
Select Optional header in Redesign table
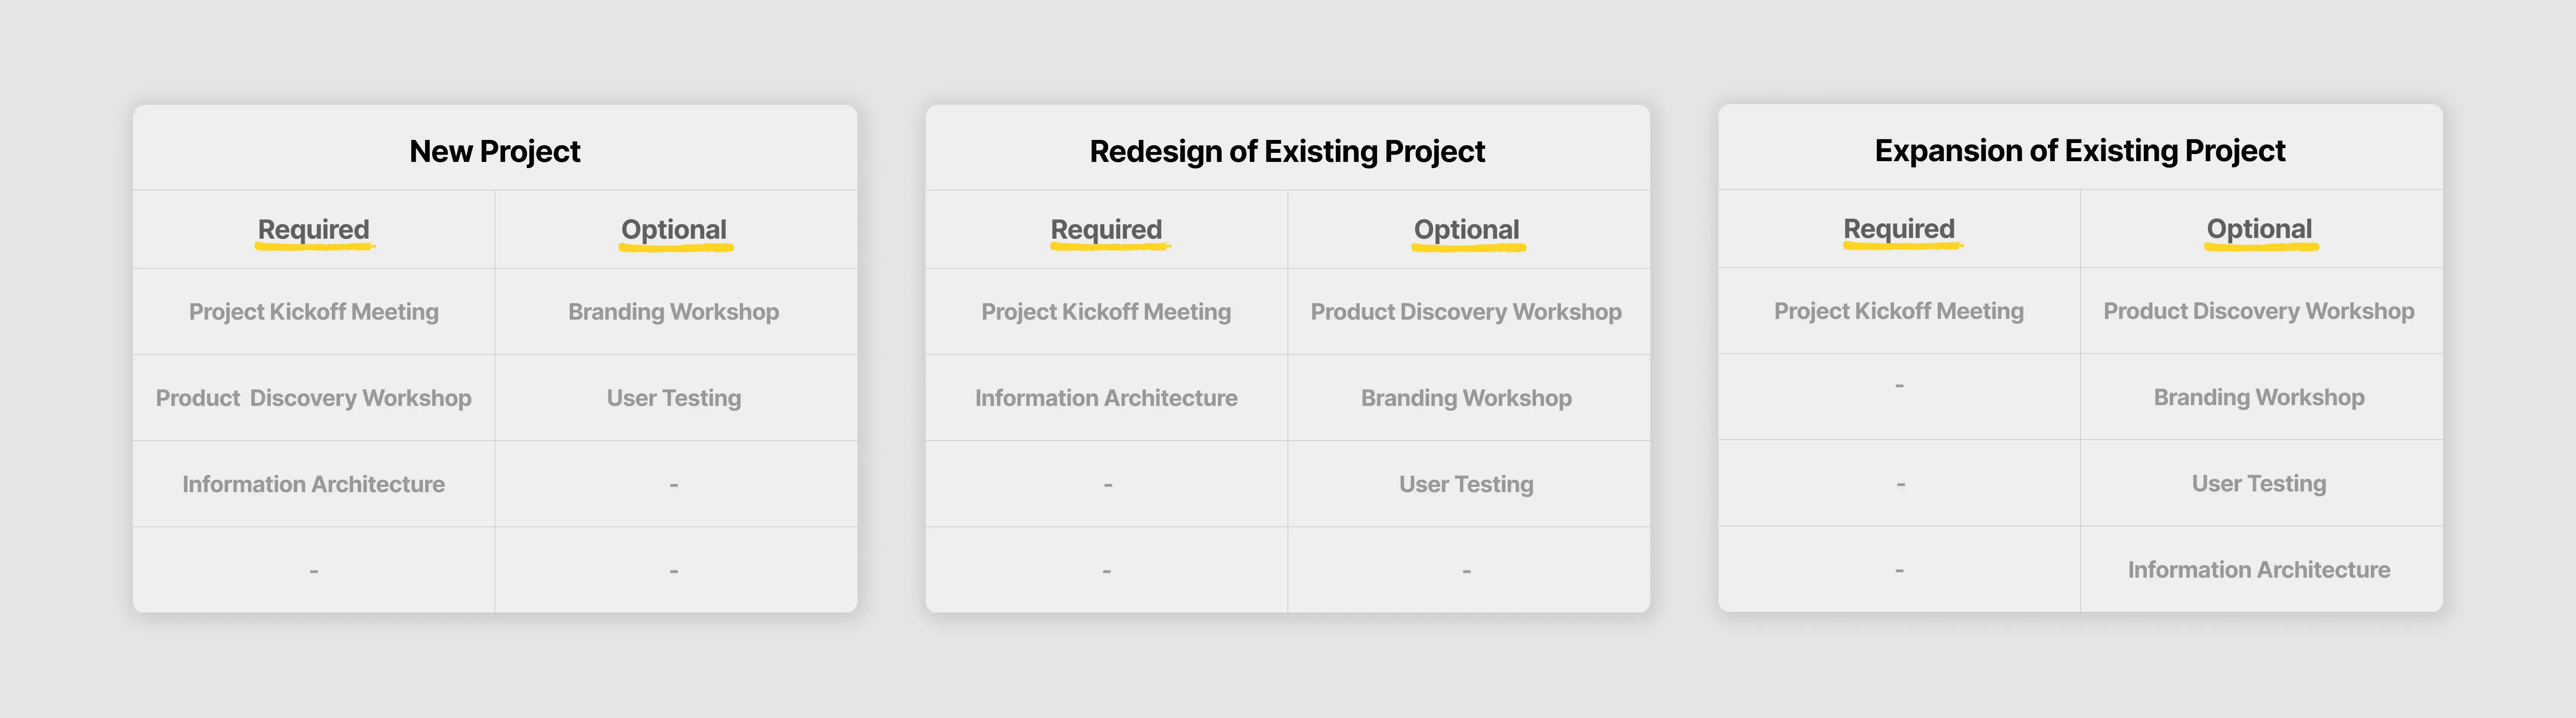coord(1466,230)
